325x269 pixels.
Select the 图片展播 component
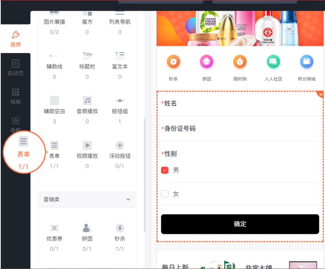coord(54,22)
